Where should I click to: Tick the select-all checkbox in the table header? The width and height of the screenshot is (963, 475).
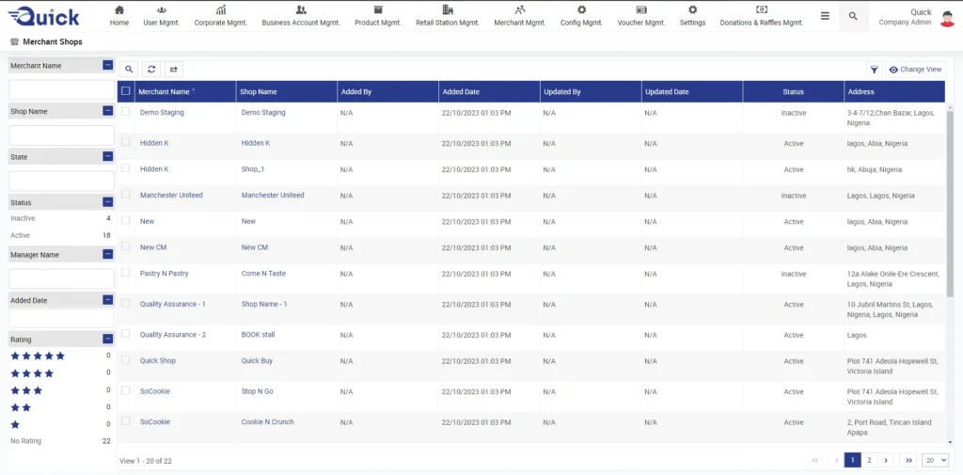[x=126, y=91]
